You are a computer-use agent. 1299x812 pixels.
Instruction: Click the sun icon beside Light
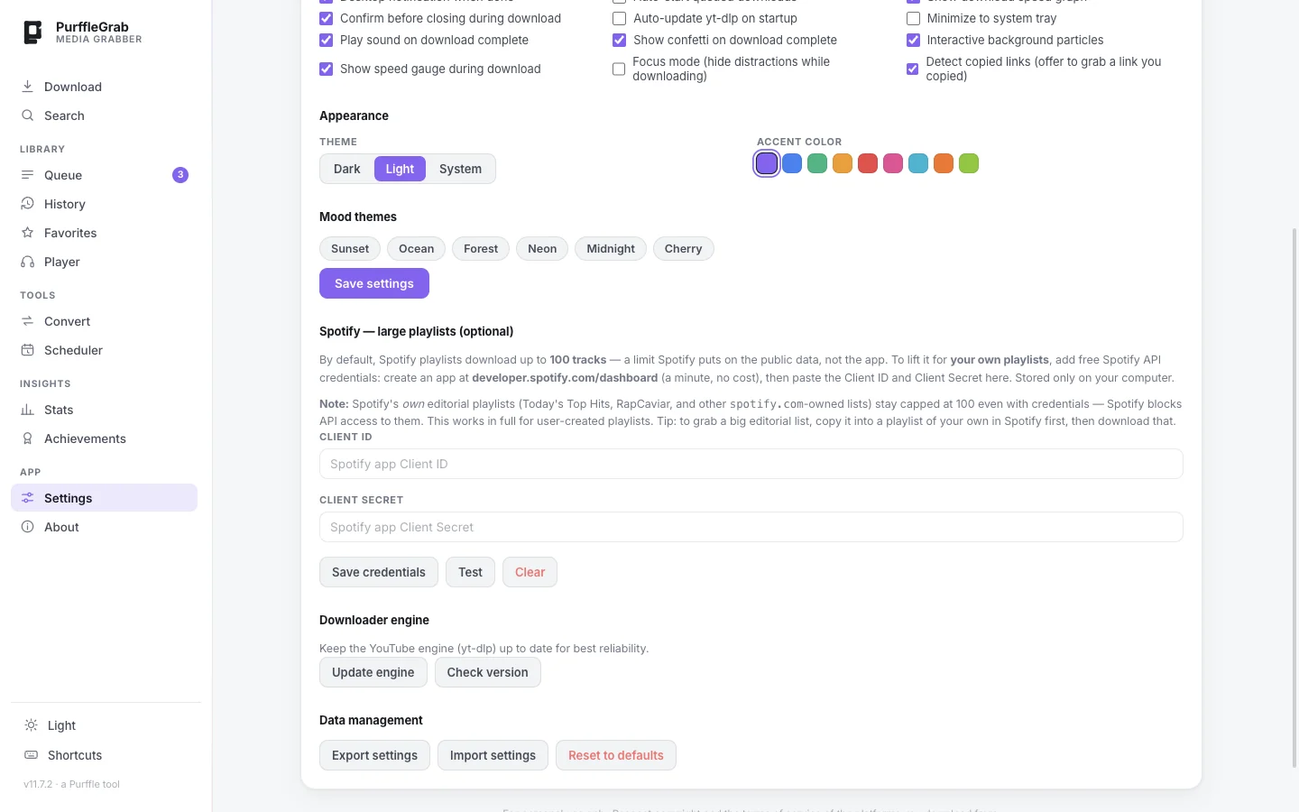(32, 725)
